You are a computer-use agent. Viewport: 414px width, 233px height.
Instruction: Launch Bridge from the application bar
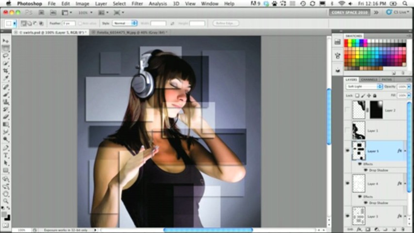[42, 13]
